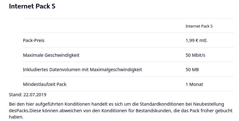Image resolution: width=239 pixels, height=121 pixels.
Task: Select the Maximale Geschwindigkeit row label
Action: (51, 55)
